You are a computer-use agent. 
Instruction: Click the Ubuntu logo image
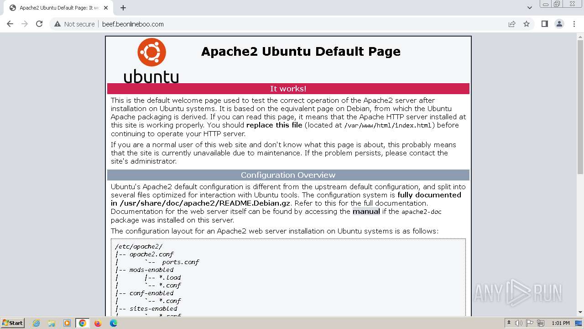[x=151, y=61]
